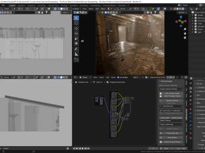Image resolution: width=205 pixels, height=153 pixels.
Task: Open Copy to Selected dropdown
Action: coord(171,125)
